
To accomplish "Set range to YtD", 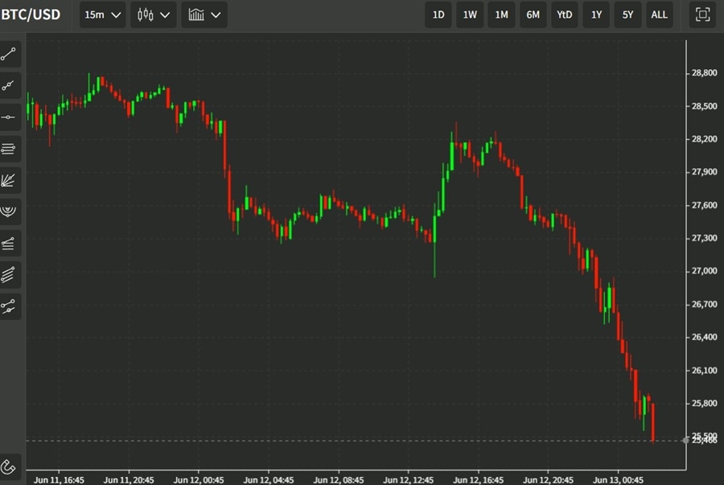I will [564, 14].
